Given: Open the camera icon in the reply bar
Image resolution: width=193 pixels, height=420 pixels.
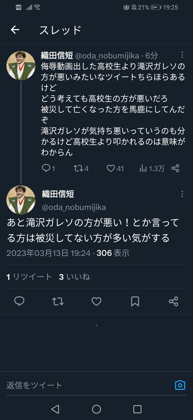Looking at the screenshot, I should point(180,385).
